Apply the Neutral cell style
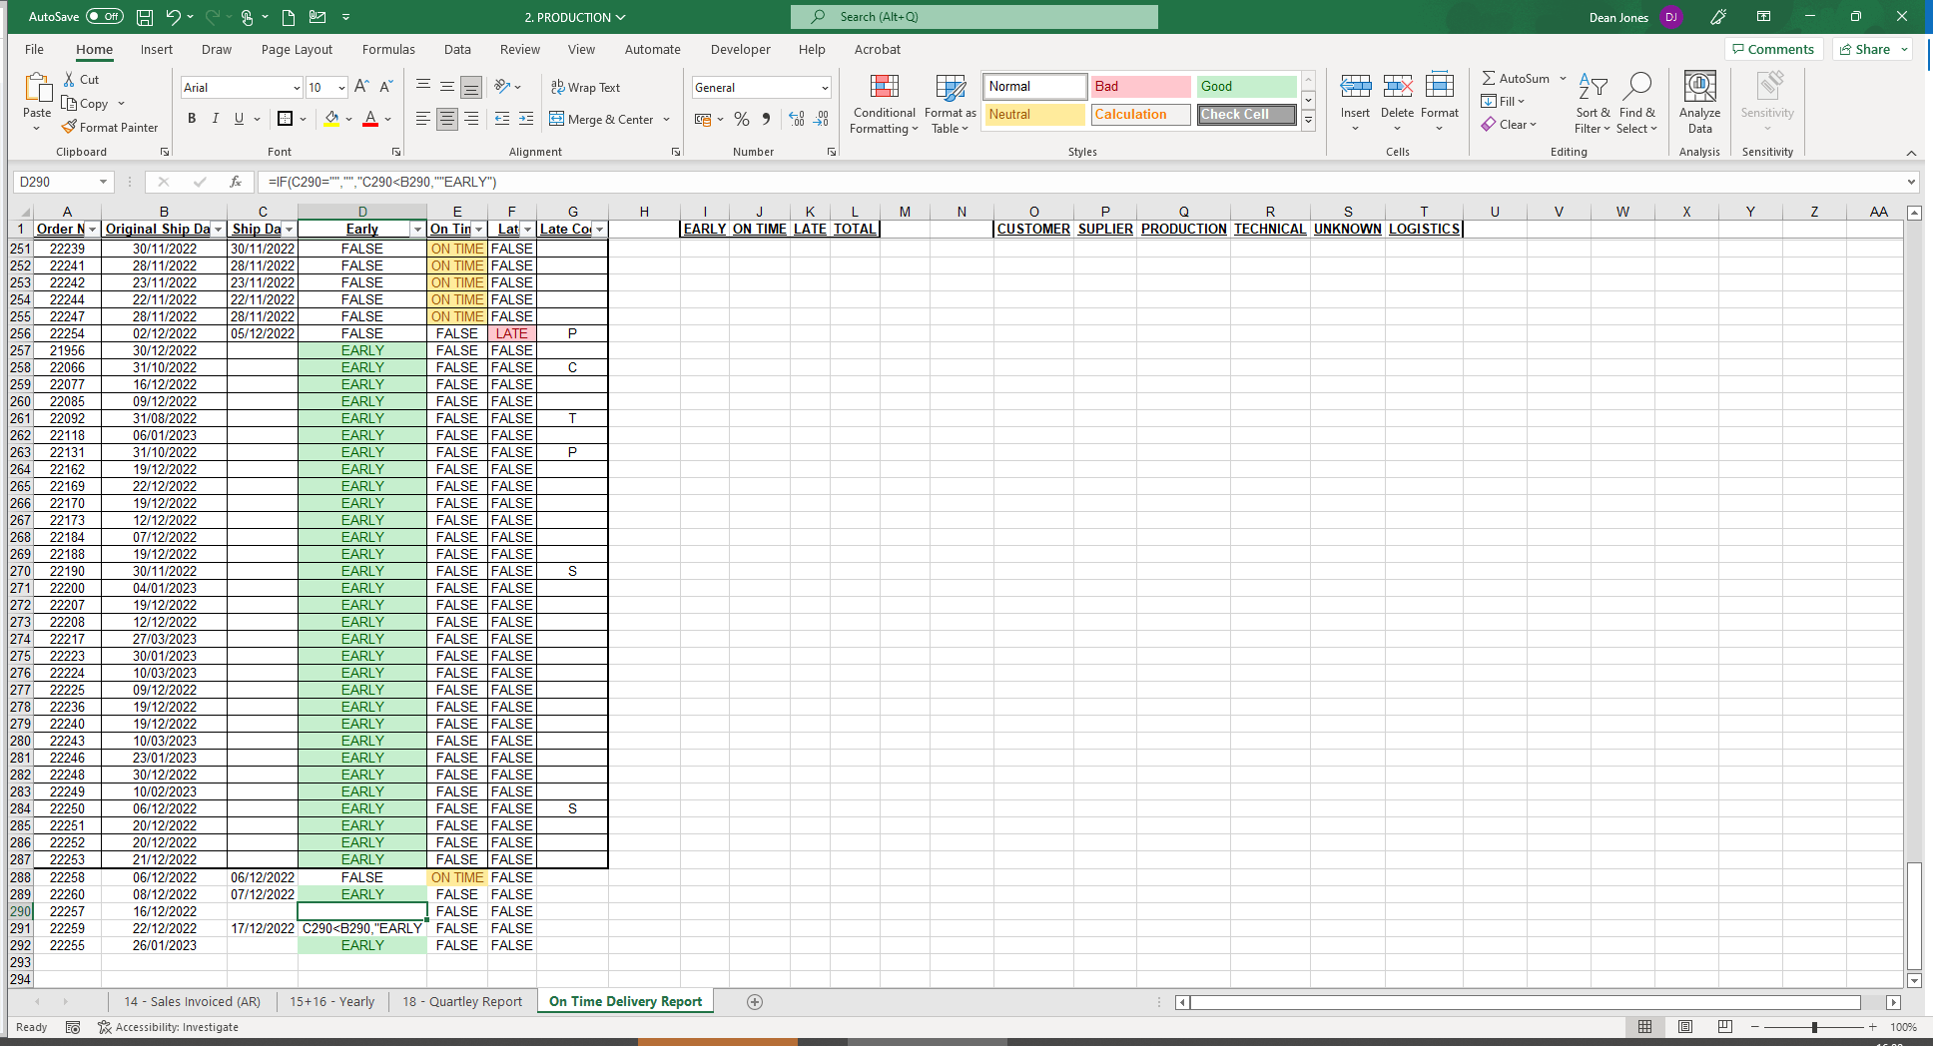The image size is (1933, 1046). tap(1034, 114)
